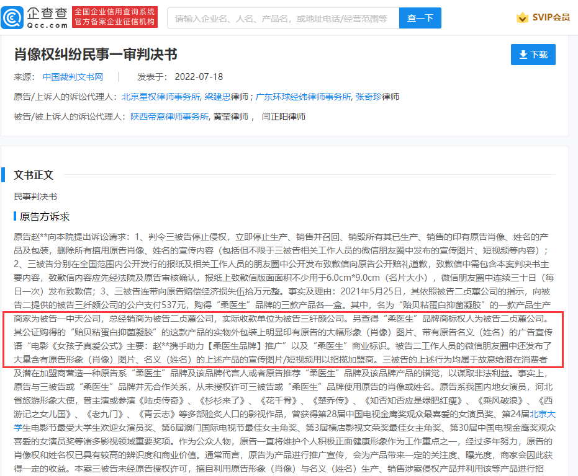This screenshot has height=476, width=578.
Task: Click the 查一下 search button
Action: [x=420, y=18]
